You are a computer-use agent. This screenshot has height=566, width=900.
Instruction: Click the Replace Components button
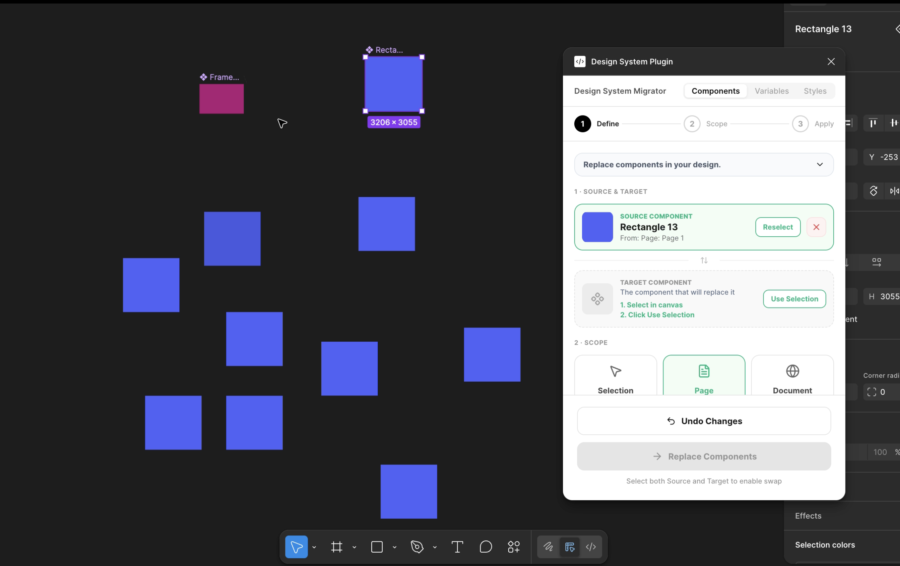coord(703,456)
